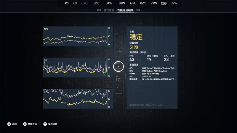Viewport: 237px width, 133px height.
Task: Start 性能评估 benchmark
Action: 32,124
